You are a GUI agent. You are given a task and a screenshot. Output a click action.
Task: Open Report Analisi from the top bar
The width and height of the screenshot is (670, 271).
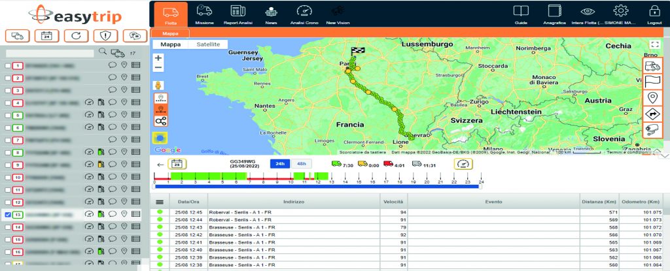point(238,14)
